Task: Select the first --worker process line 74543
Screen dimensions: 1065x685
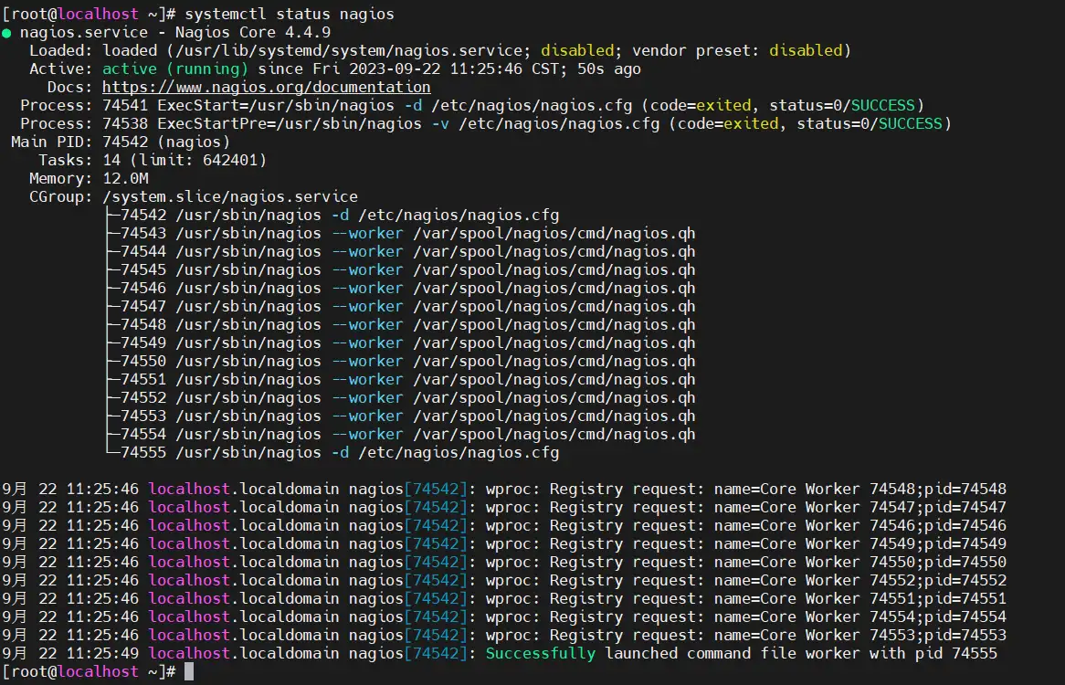Action: pyautogui.click(x=365, y=233)
